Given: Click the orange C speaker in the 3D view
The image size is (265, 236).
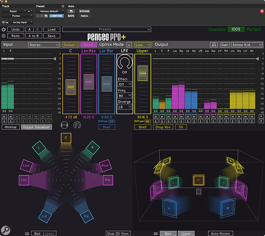Looking at the screenshot, I should (x=199, y=180).
